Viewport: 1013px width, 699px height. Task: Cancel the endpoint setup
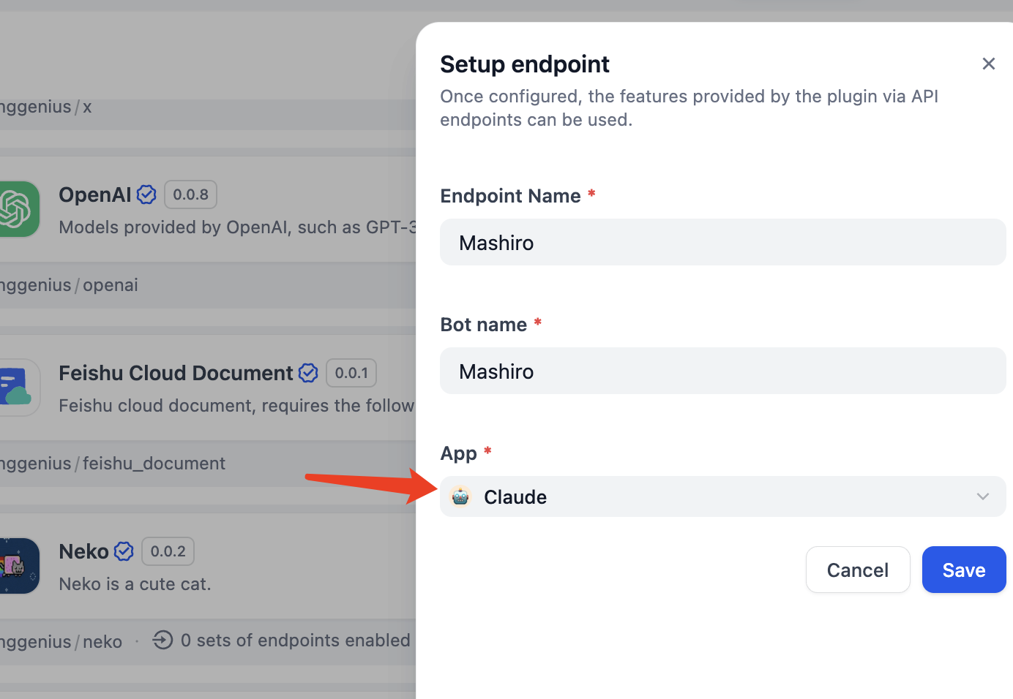click(857, 570)
